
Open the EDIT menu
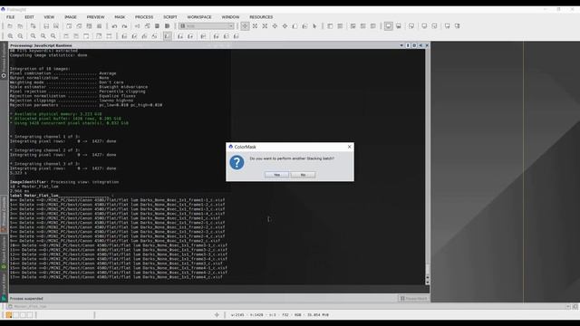pyautogui.click(x=29, y=17)
